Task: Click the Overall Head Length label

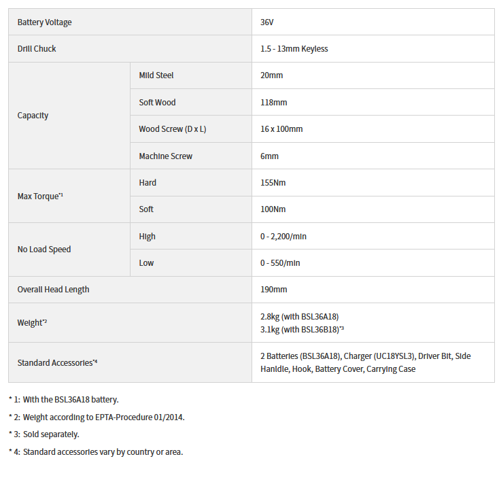Action: point(53,290)
